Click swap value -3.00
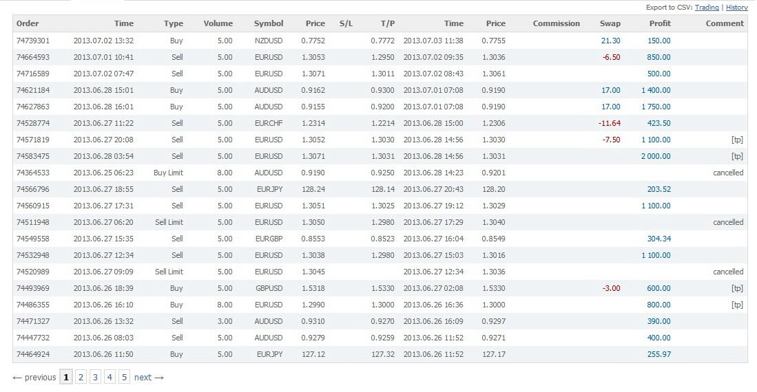Viewport: 757px width, 392px height. 611,288
